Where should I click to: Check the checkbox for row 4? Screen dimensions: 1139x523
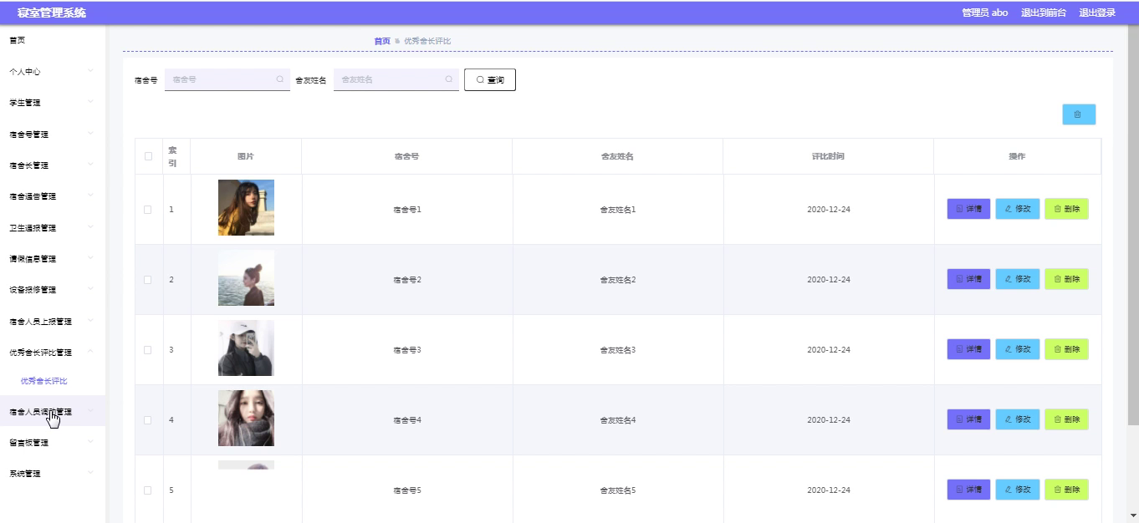click(148, 420)
